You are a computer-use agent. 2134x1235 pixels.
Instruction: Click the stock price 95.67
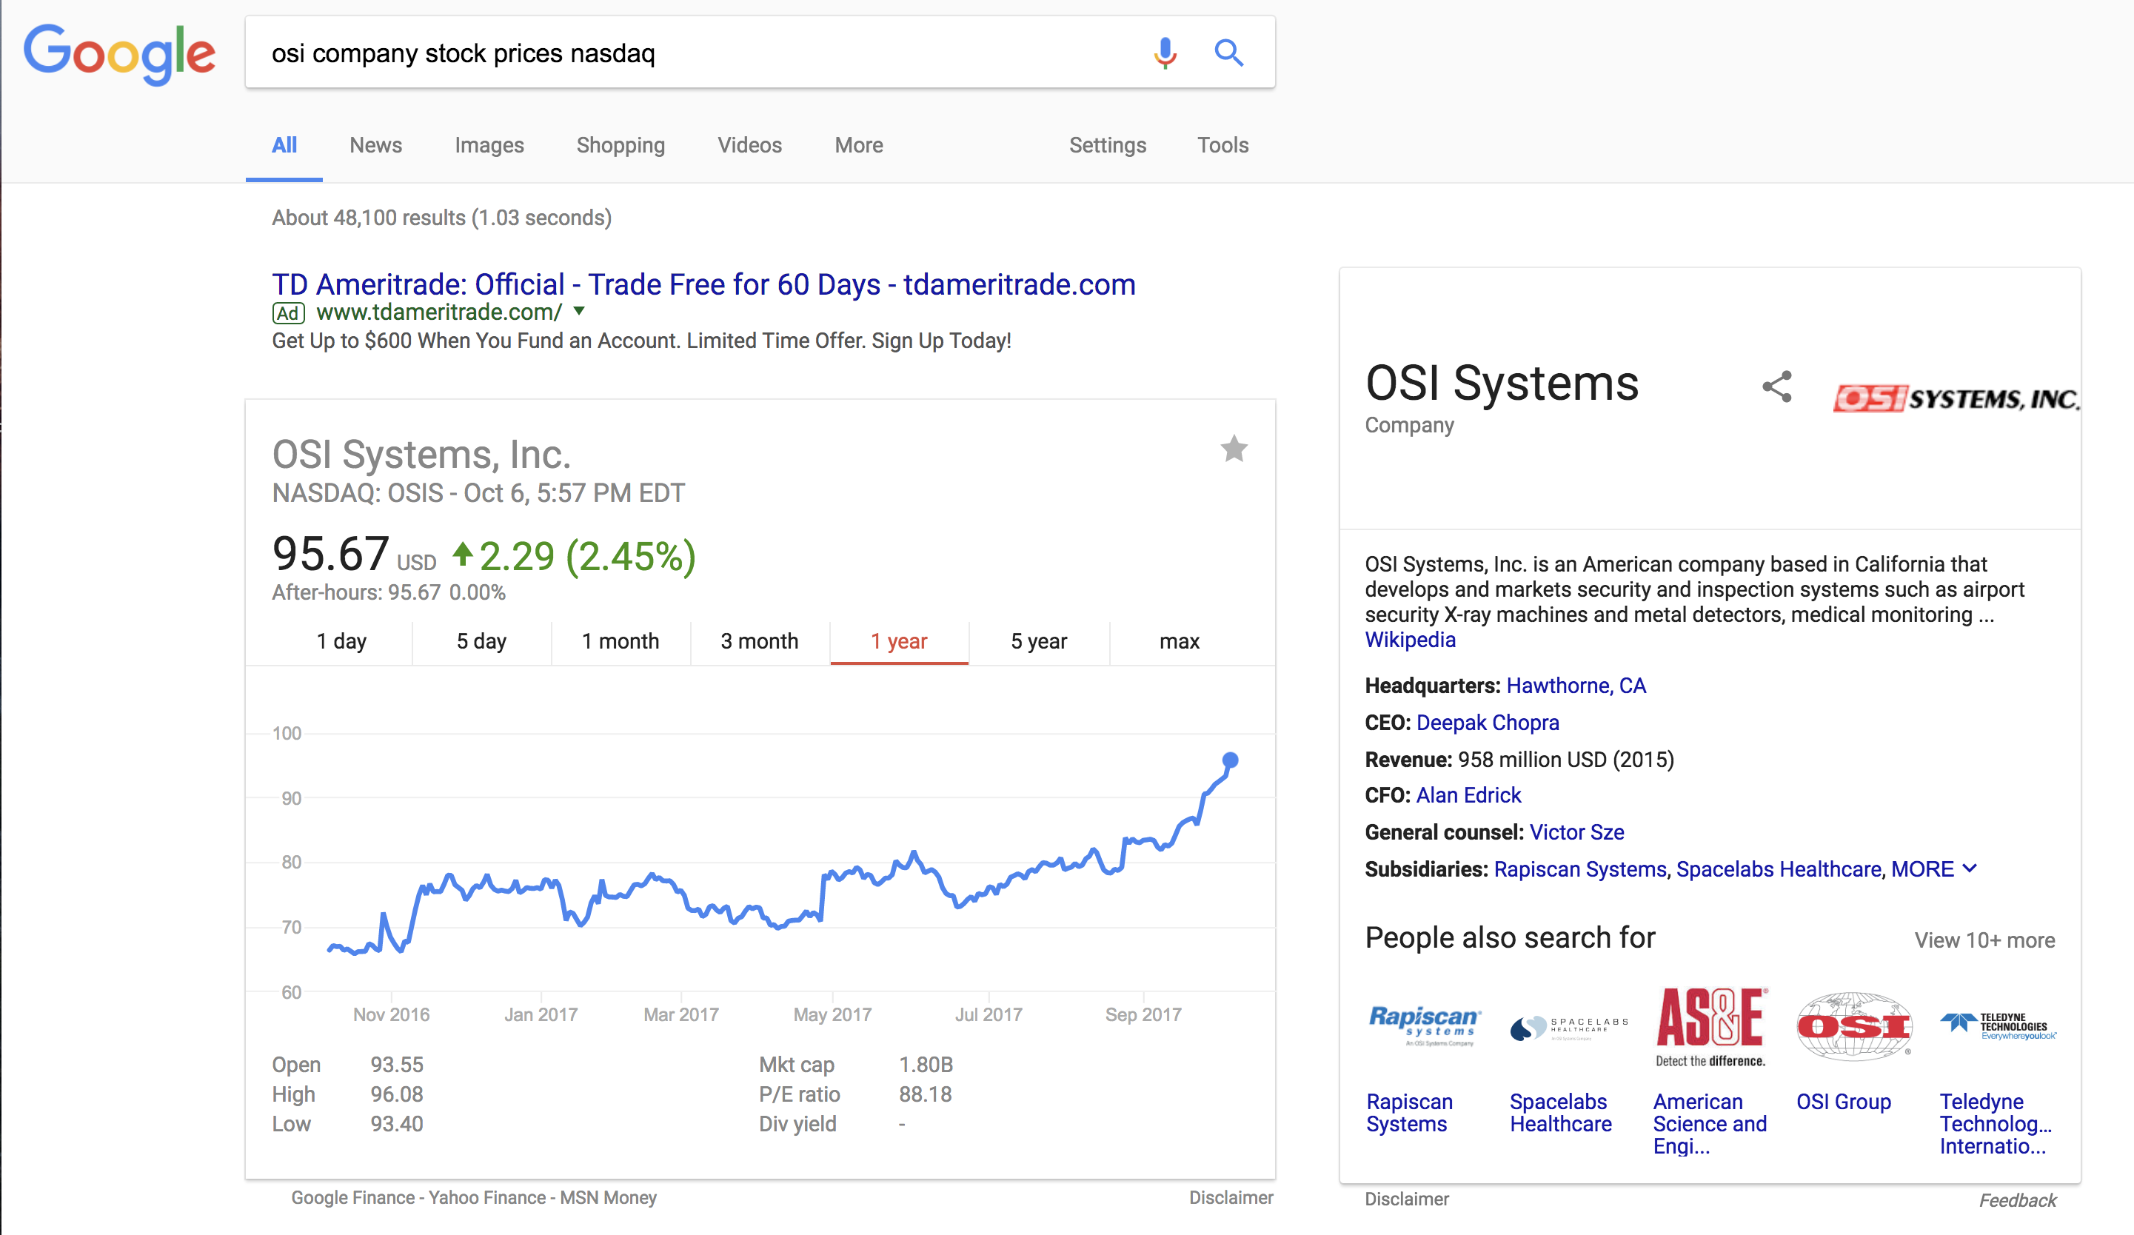coord(330,554)
